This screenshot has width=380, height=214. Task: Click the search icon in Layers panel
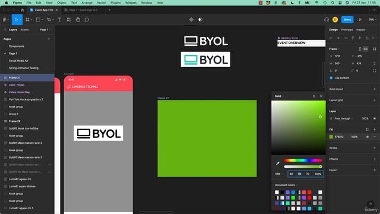point(5,30)
